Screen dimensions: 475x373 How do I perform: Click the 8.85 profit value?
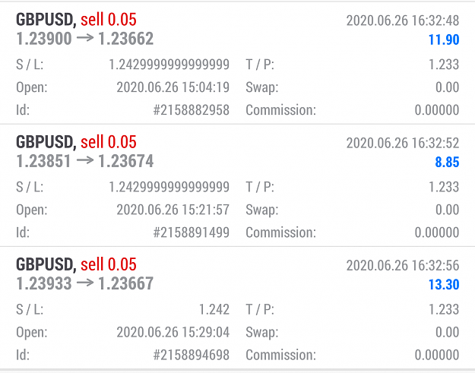(x=447, y=162)
